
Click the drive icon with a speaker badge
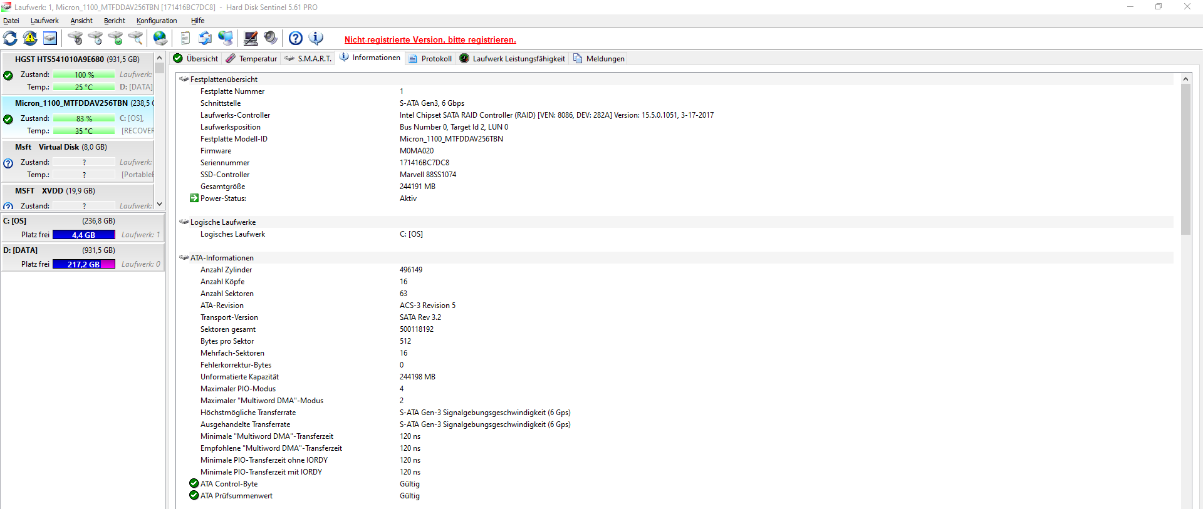pyautogui.click(x=75, y=38)
